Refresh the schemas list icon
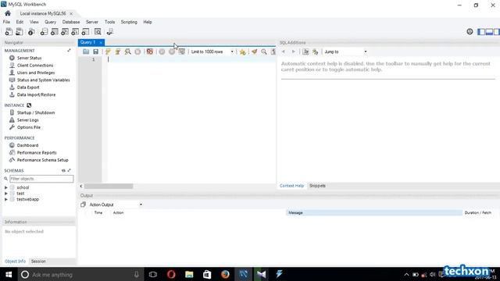The width and height of the screenshot is (500, 281). click(x=63, y=170)
